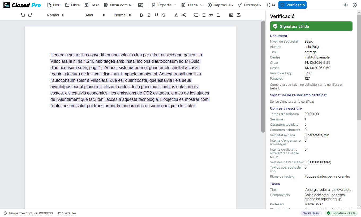Open the student ID card icon
The image size is (361, 217).
point(141,5)
